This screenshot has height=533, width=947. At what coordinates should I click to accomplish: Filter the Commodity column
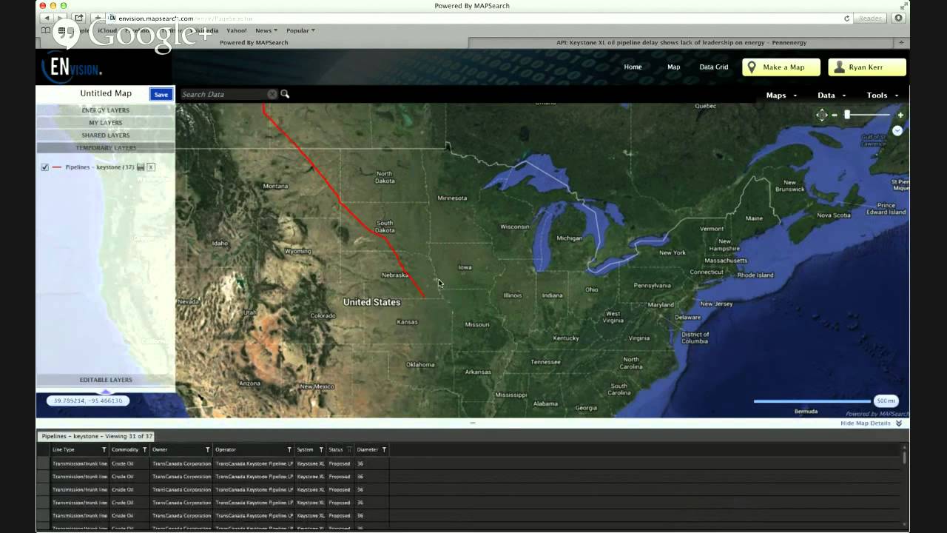coord(144,449)
